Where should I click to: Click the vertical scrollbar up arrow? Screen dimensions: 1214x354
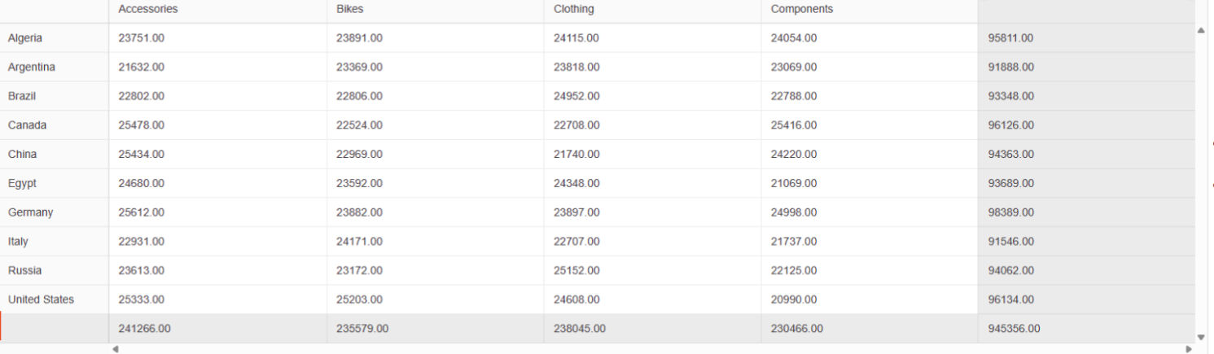point(1201,31)
